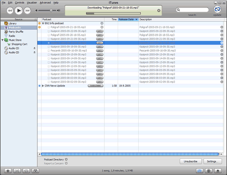Subscribe to CNN News Update
Screen dimensions: 227x175
95,85
